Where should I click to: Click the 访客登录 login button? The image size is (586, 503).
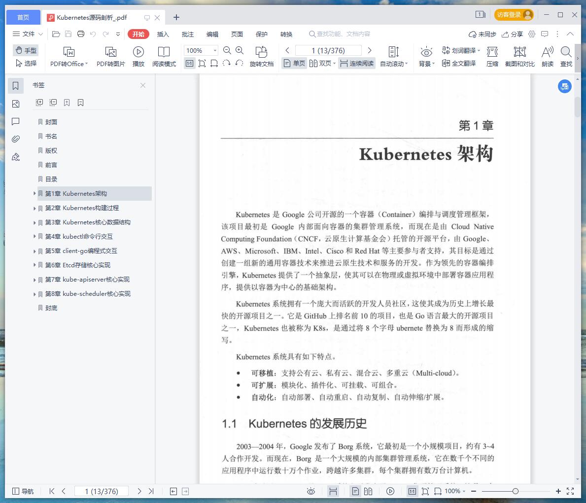click(x=514, y=15)
